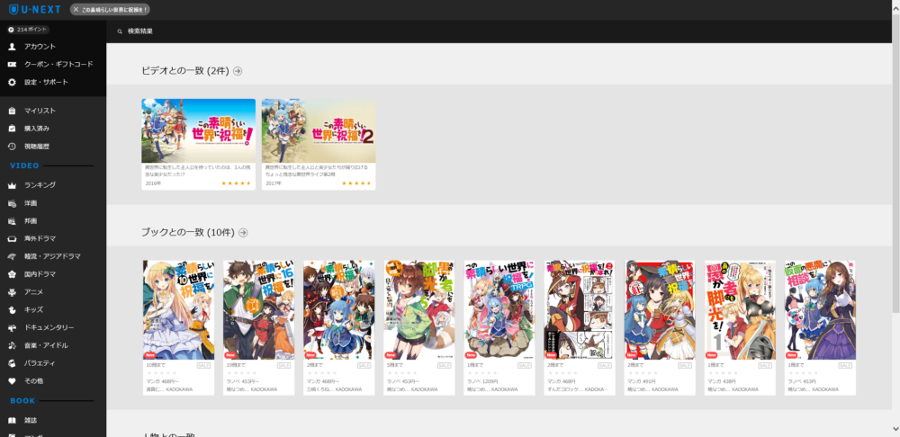Open ドキュメンタリー via its icon

12,327
